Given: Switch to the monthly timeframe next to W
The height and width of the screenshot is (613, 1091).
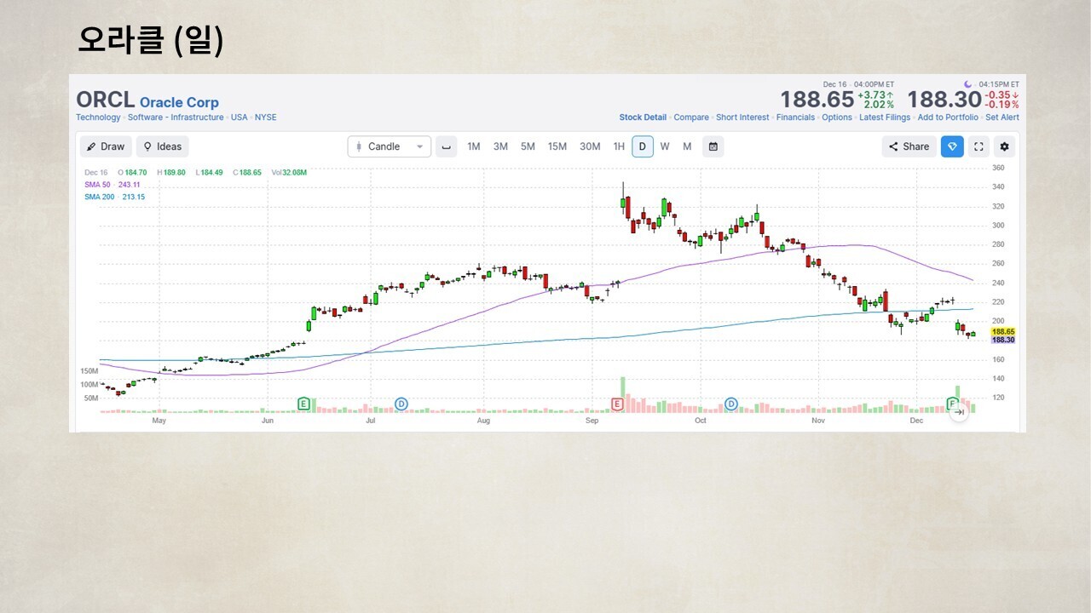Looking at the screenshot, I should (687, 146).
